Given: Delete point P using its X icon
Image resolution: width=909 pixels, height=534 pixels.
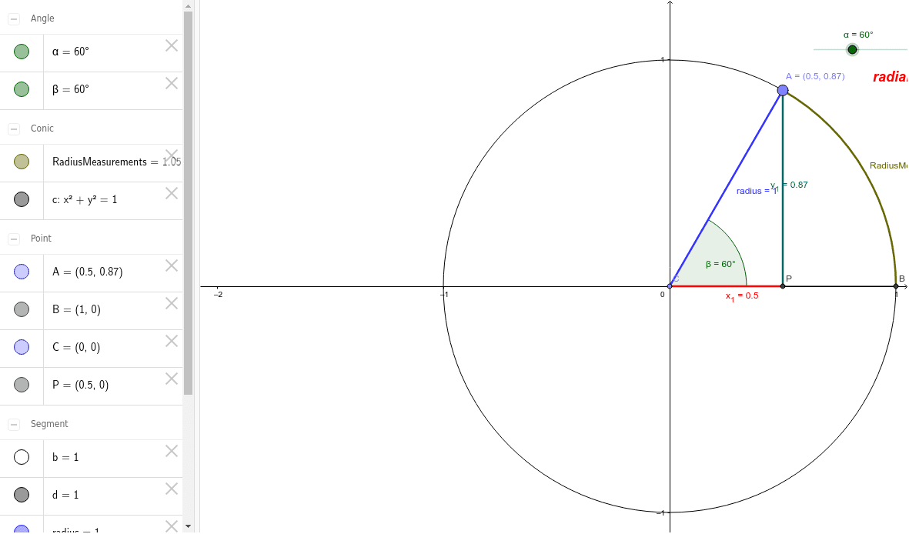Looking at the screenshot, I should tap(171, 378).
